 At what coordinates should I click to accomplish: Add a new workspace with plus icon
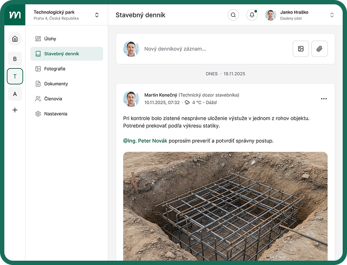click(15, 110)
